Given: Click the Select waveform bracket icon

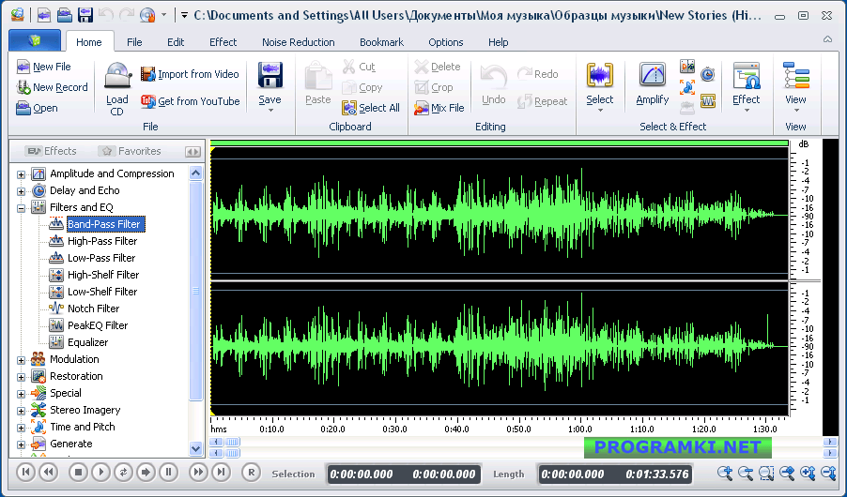Looking at the screenshot, I should pos(600,75).
